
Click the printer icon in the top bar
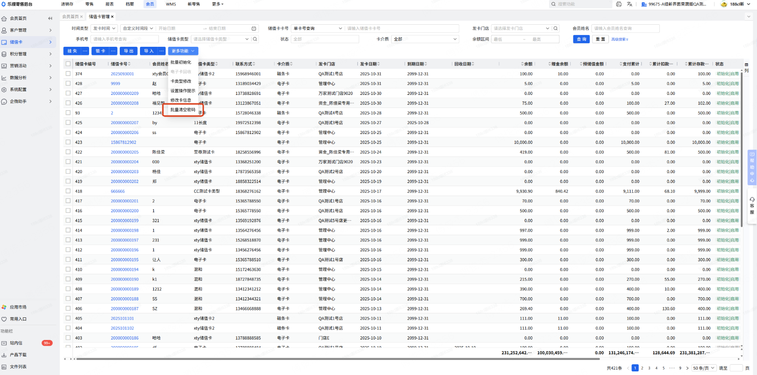pyautogui.click(x=619, y=4)
